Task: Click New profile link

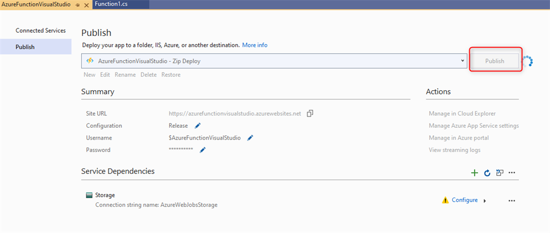Action: tap(90, 75)
